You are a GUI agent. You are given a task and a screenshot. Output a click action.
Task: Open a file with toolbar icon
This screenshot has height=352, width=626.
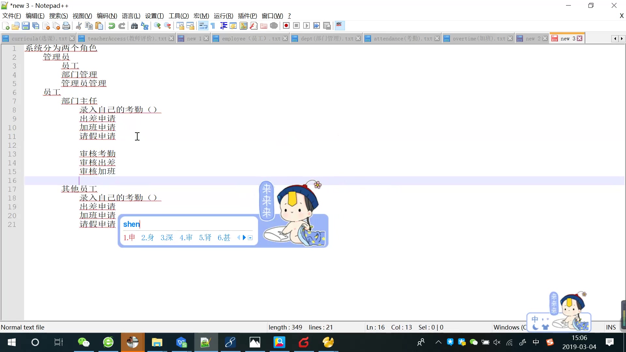15,26
